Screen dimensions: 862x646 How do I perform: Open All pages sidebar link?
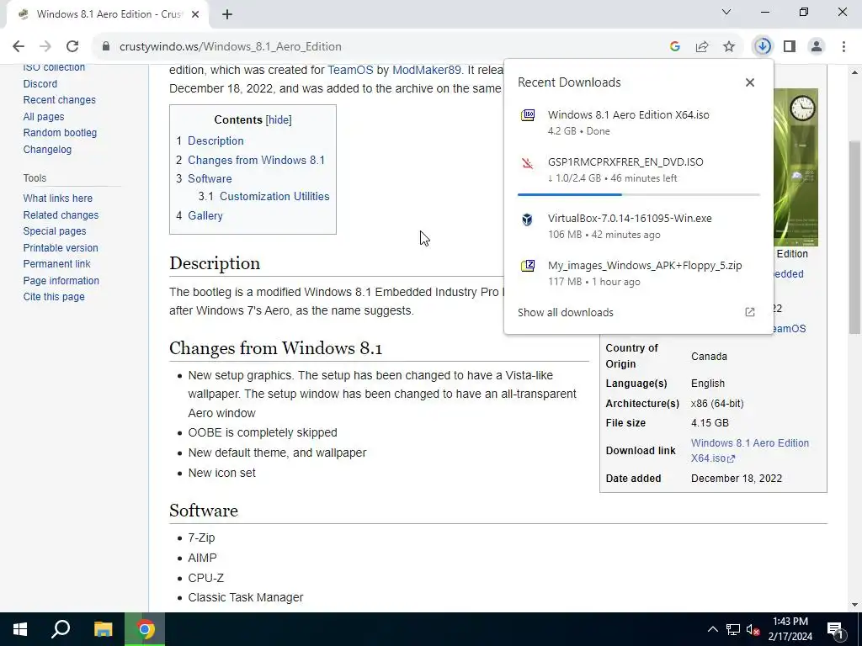coord(44,117)
